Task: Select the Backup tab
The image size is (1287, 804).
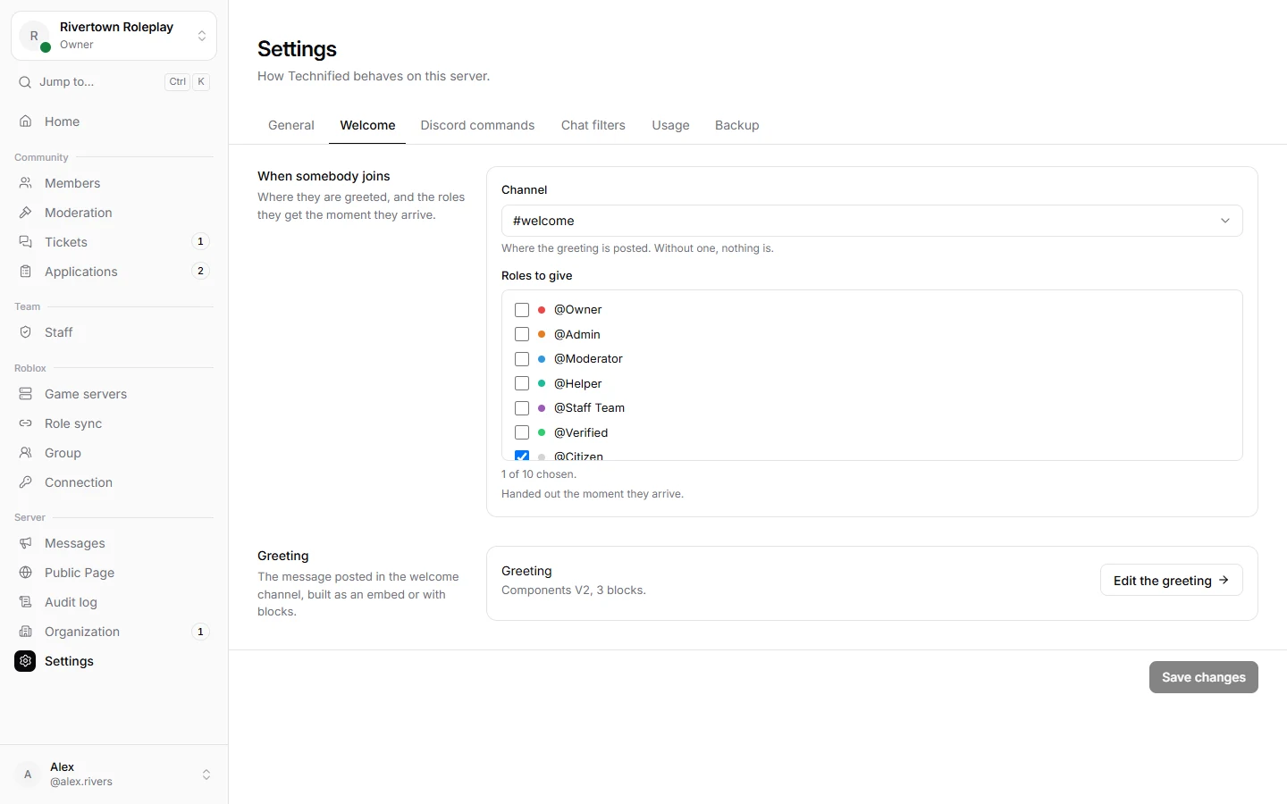Action: click(737, 125)
